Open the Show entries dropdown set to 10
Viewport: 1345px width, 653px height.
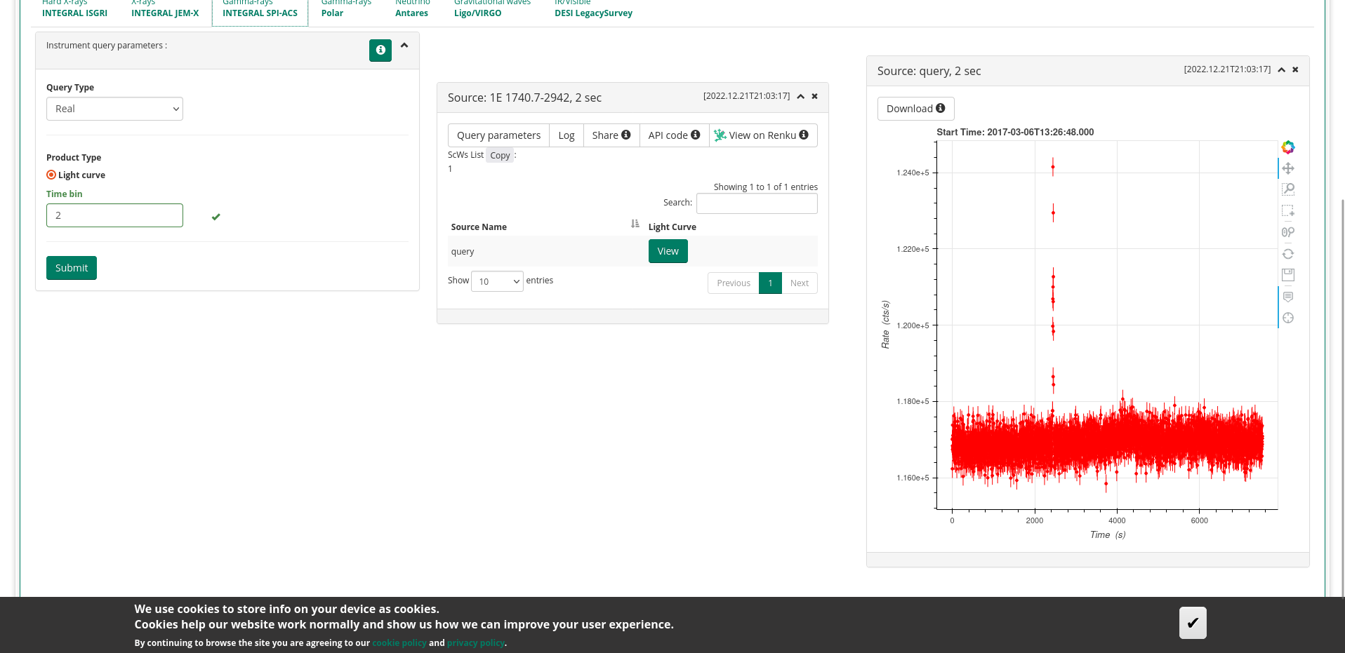497,281
